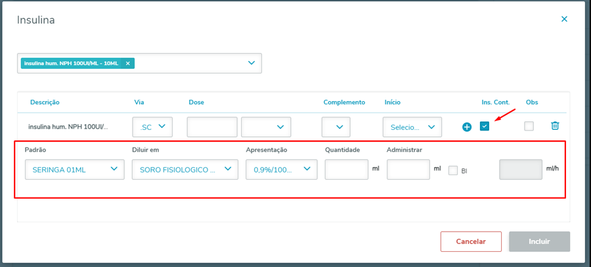Click the Ins. Cont. column header
This screenshot has width=591, height=267.
point(496,102)
